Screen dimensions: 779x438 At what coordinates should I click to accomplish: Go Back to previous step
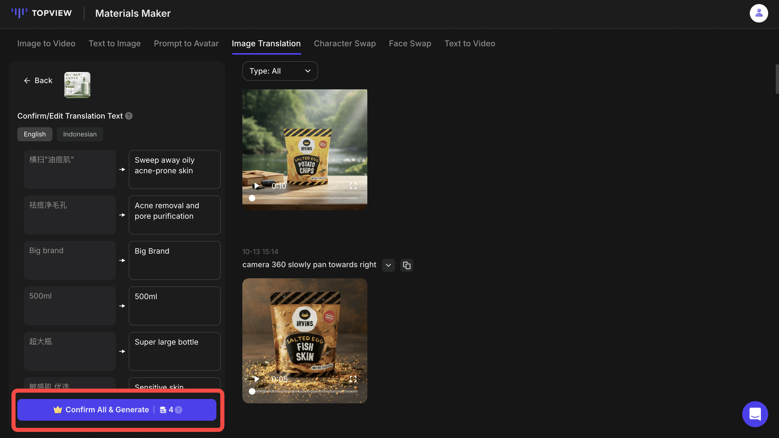pos(38,80)
